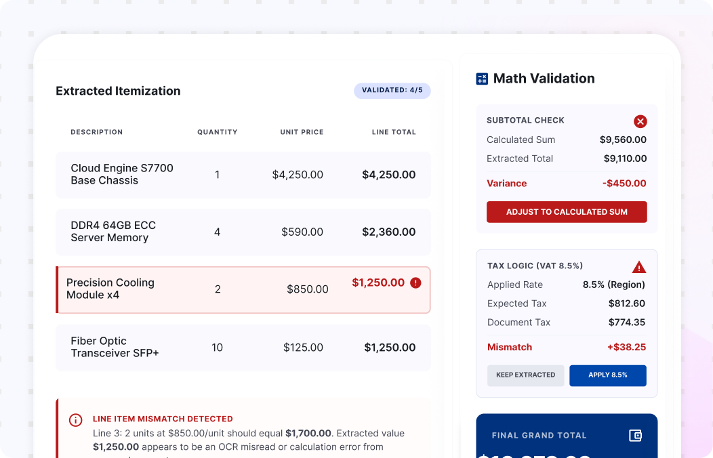
Task: Click the red $1,250.00 line total
Action: (x=378, y=283)
